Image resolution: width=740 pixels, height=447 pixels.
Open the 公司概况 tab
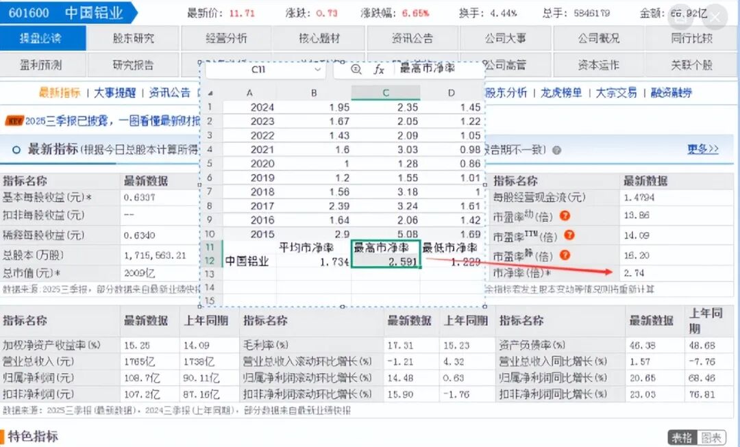(x=599, y=38)
